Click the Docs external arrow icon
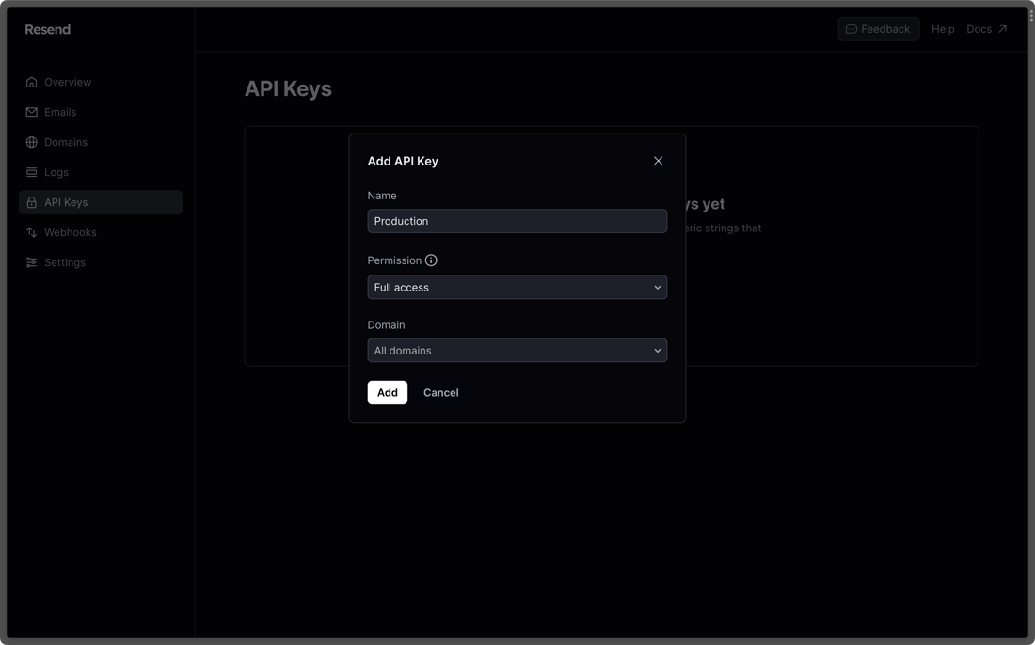The height and width of the screenshot is (645, 1035). [1002, 29]
